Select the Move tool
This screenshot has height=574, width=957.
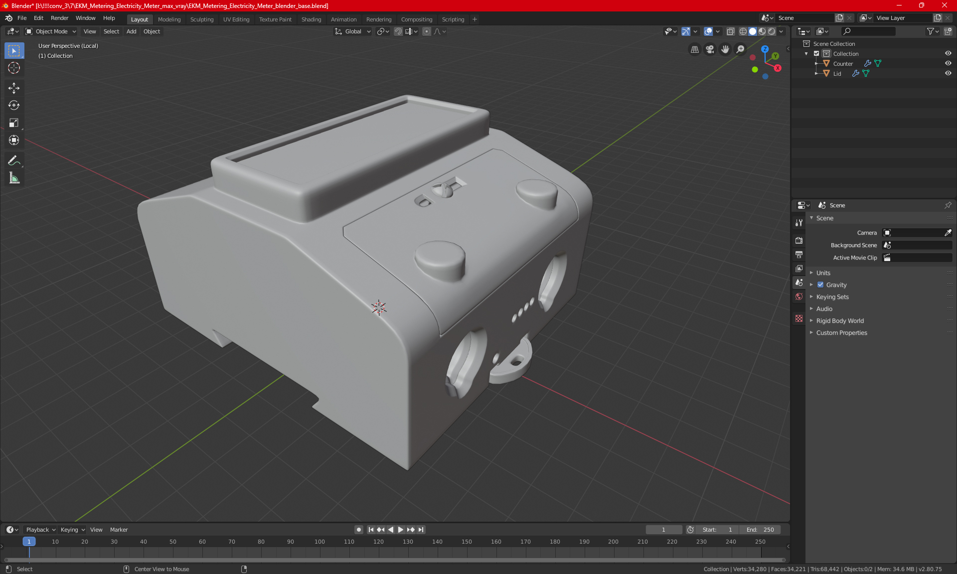point(14,88)
